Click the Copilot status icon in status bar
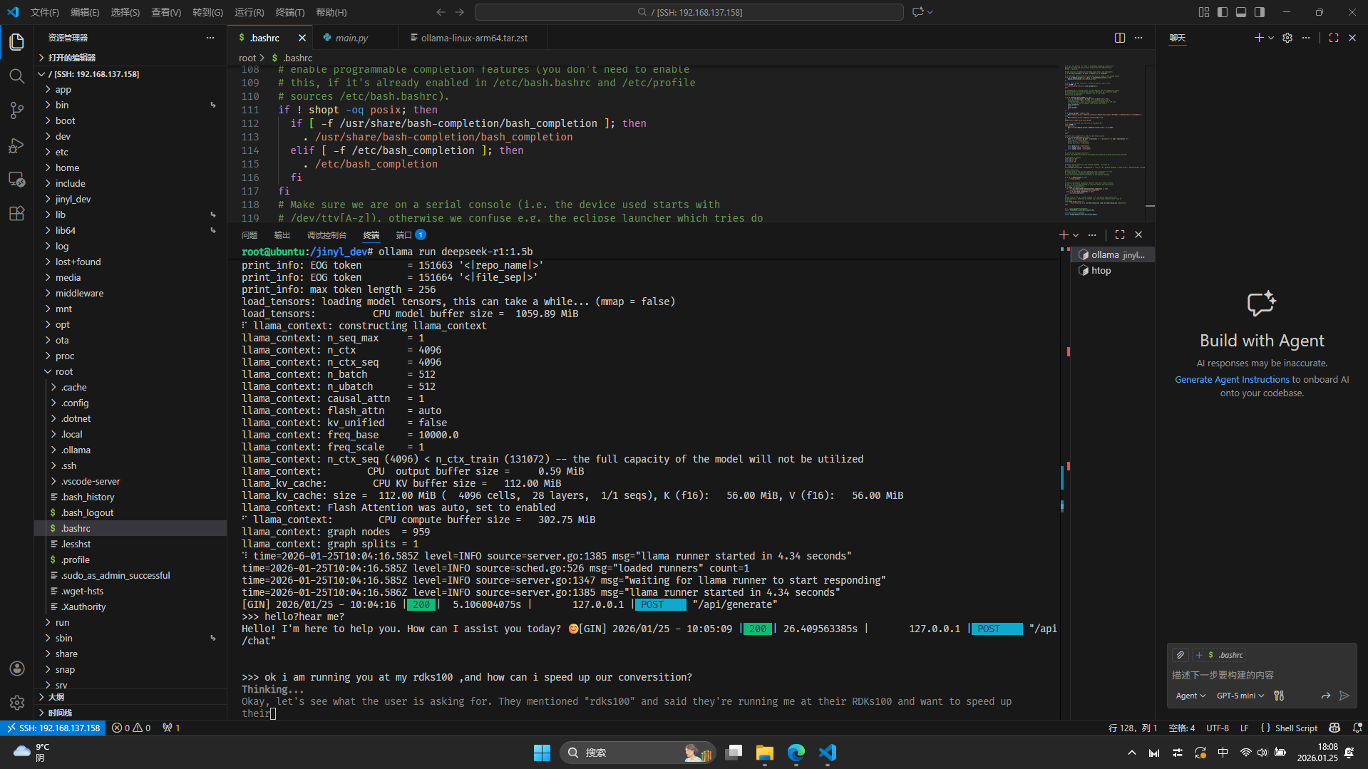The height and width of the screenshot is (769, 1368). pyautogui.click(x=1334, y=728)
